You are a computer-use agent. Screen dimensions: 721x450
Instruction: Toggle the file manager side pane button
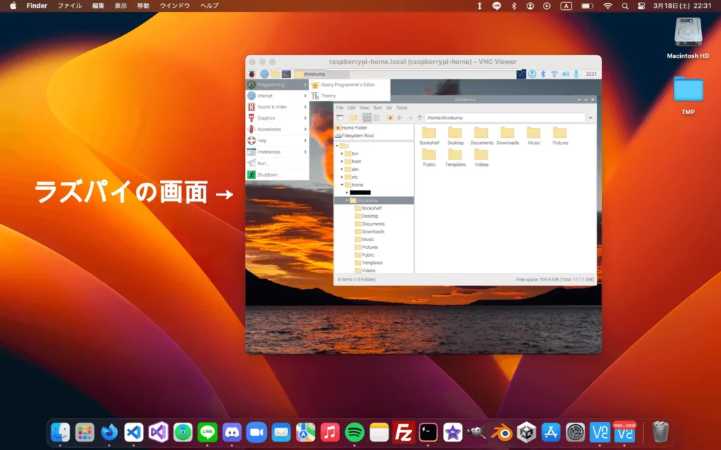[x=340, y=118]
